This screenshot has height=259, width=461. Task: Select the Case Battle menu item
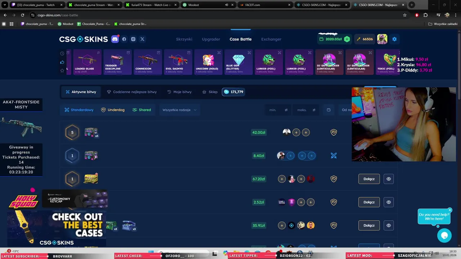click(x=241, y=39)
